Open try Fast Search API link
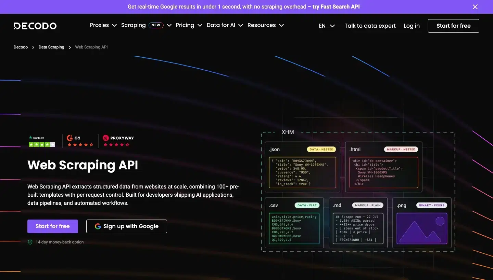The image size is (493, 280). (x=336, y=7)
